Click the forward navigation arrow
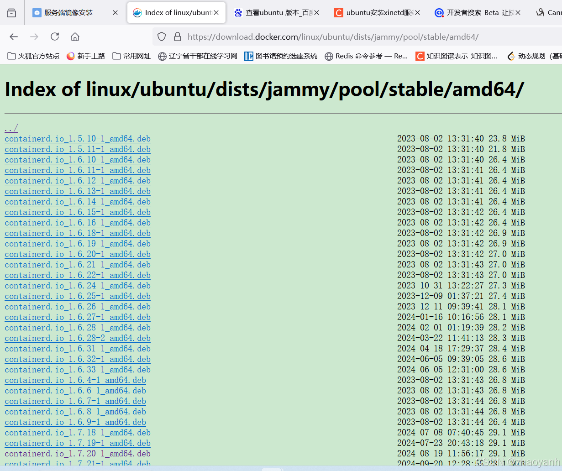 click(x=34, y=37)
